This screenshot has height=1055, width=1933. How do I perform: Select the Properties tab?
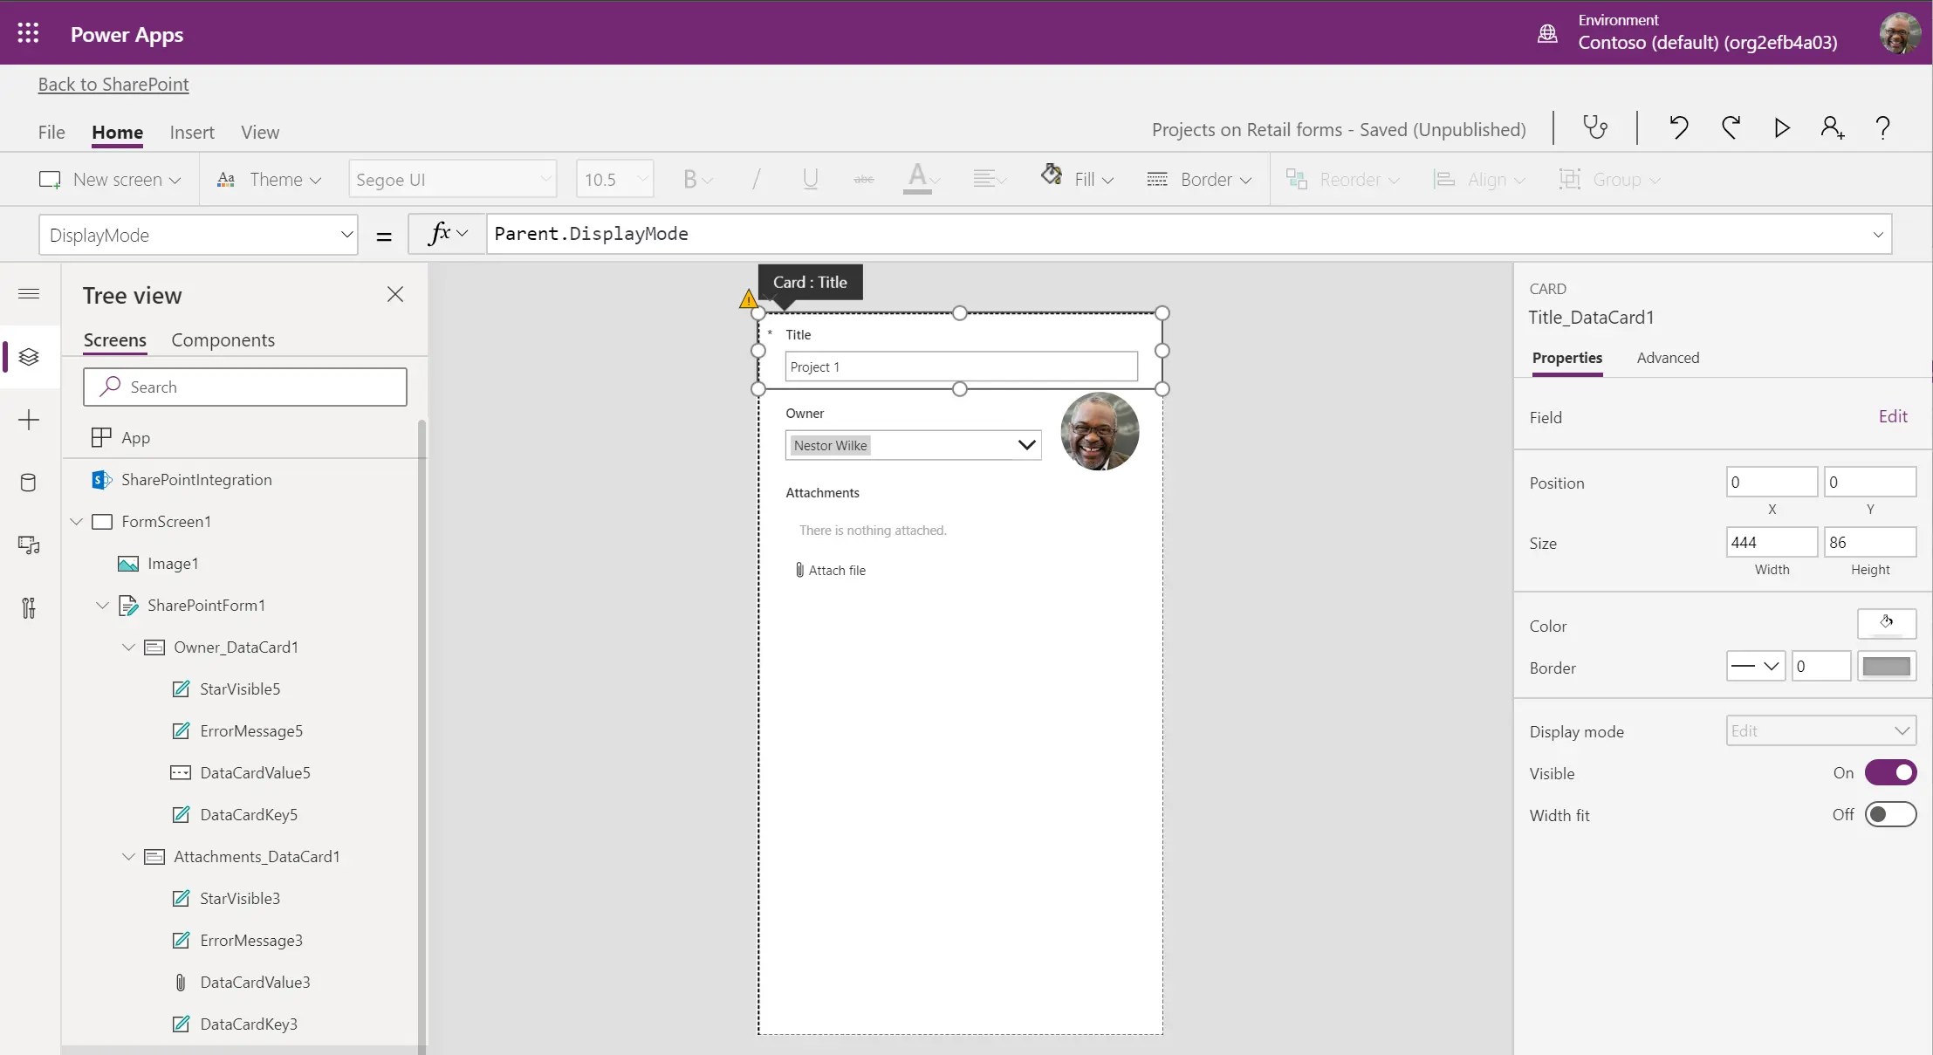(1567, 358)
